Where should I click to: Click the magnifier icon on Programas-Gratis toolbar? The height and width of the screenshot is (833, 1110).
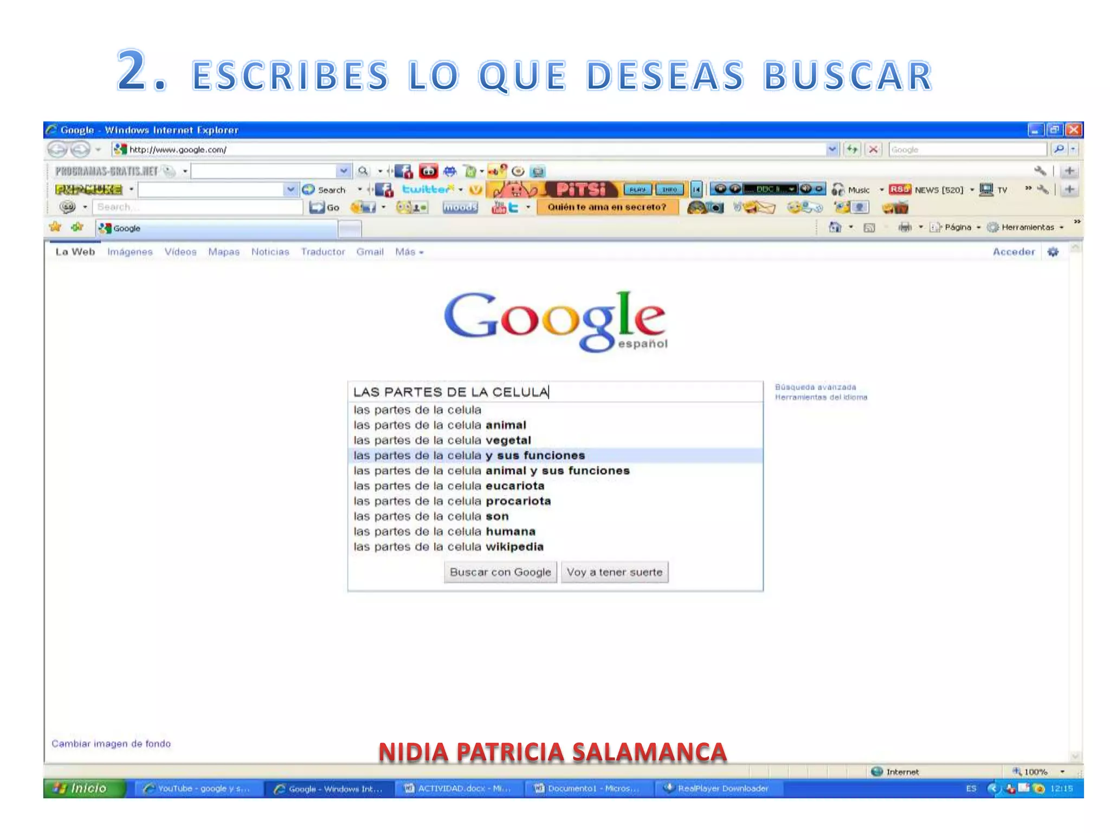363,171
